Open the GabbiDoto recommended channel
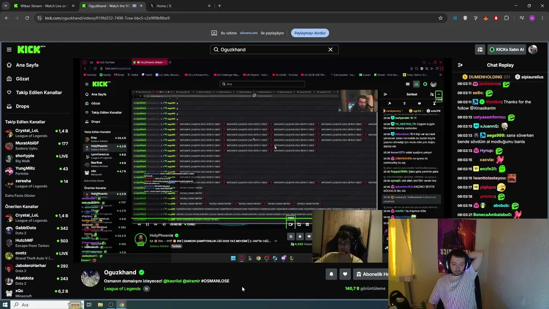Screen dimensions: 549x309 click(x=36, y=230)
